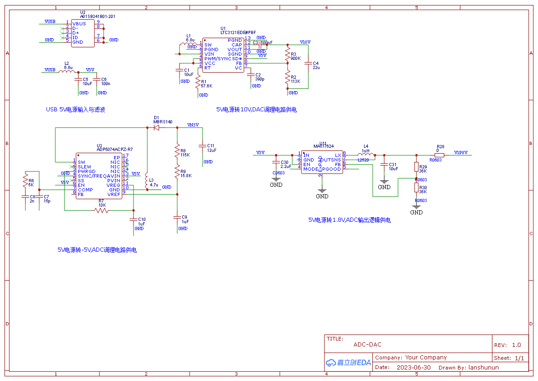Click the D1 MBRS140 diode symbol

tap(156, 127)
